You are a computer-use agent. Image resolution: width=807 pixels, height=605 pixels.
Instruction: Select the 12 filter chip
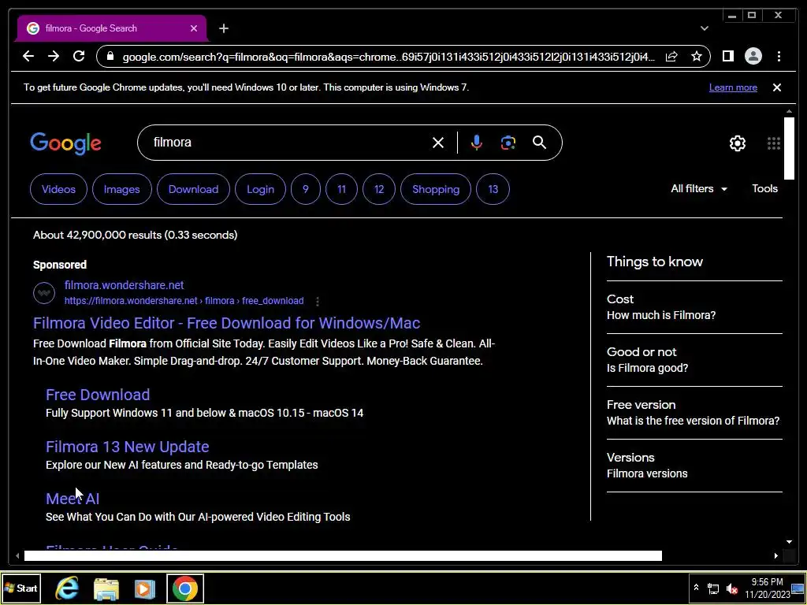point(379,189)
